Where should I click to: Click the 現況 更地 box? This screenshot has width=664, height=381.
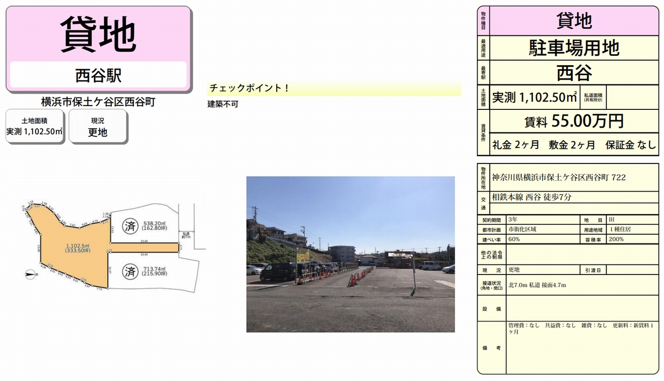pos(98,127)
